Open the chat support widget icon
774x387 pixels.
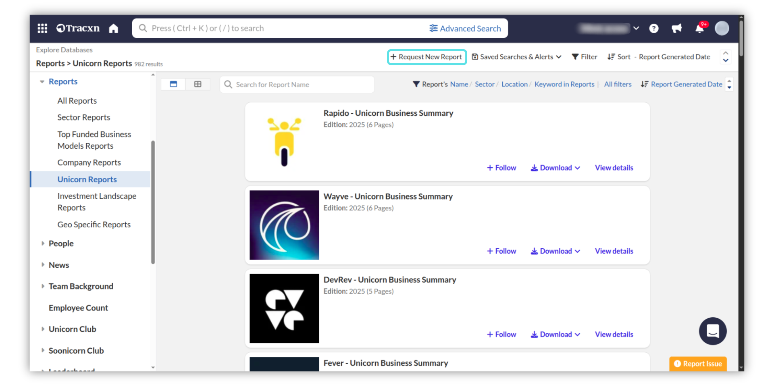[x=712, y=331]
